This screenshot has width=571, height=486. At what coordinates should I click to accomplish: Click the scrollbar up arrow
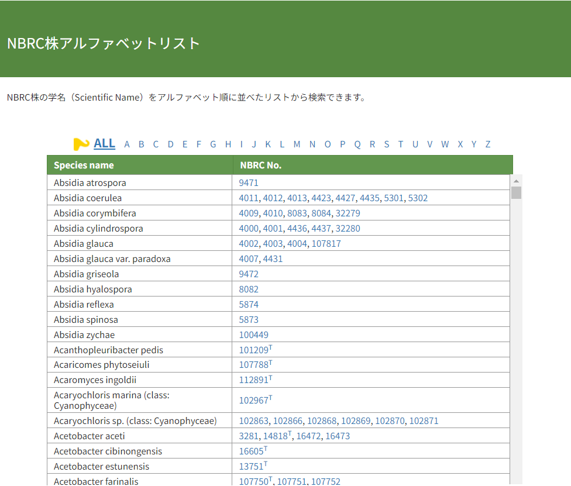point(516,181)
